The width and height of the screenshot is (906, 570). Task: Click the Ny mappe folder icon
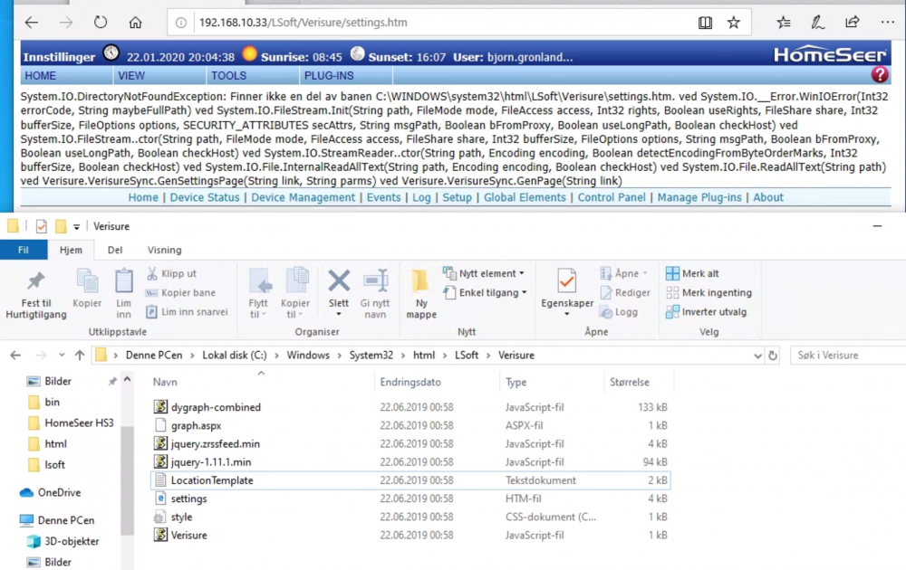point(420,280)
